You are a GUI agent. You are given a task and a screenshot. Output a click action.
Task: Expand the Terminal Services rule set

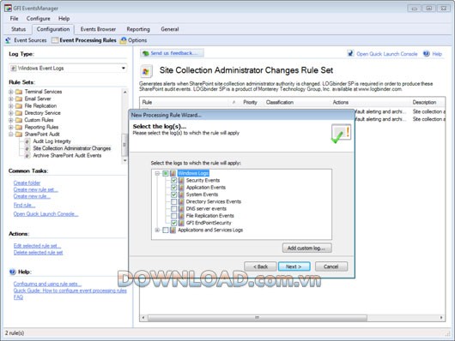11,92
